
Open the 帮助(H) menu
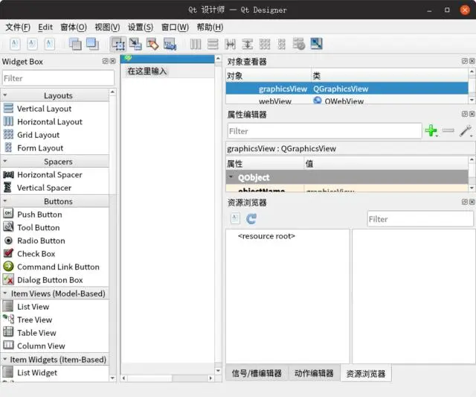pos(210,28)
